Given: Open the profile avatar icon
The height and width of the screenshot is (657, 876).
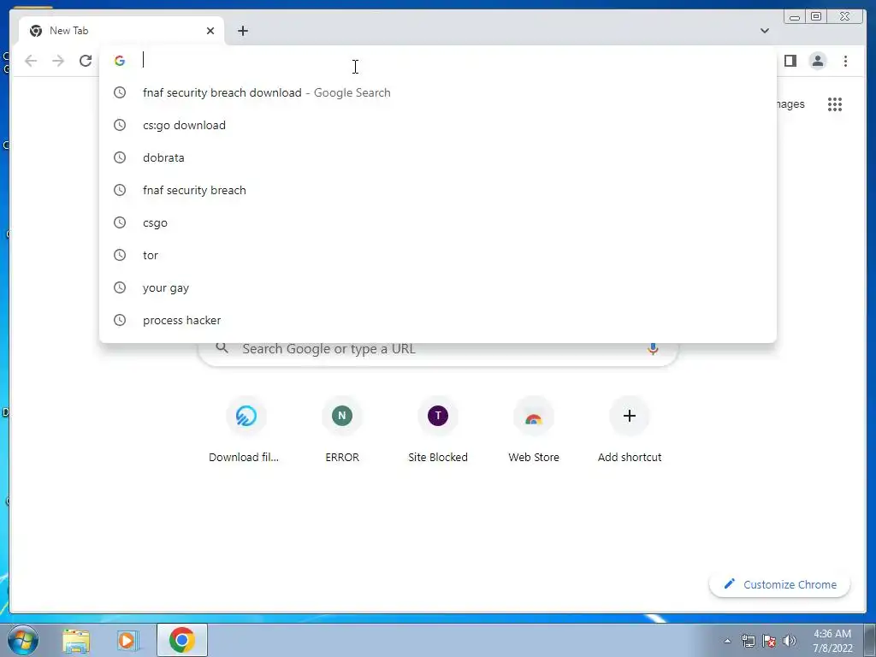Looking at the screenshot, I should coord(817,61).
